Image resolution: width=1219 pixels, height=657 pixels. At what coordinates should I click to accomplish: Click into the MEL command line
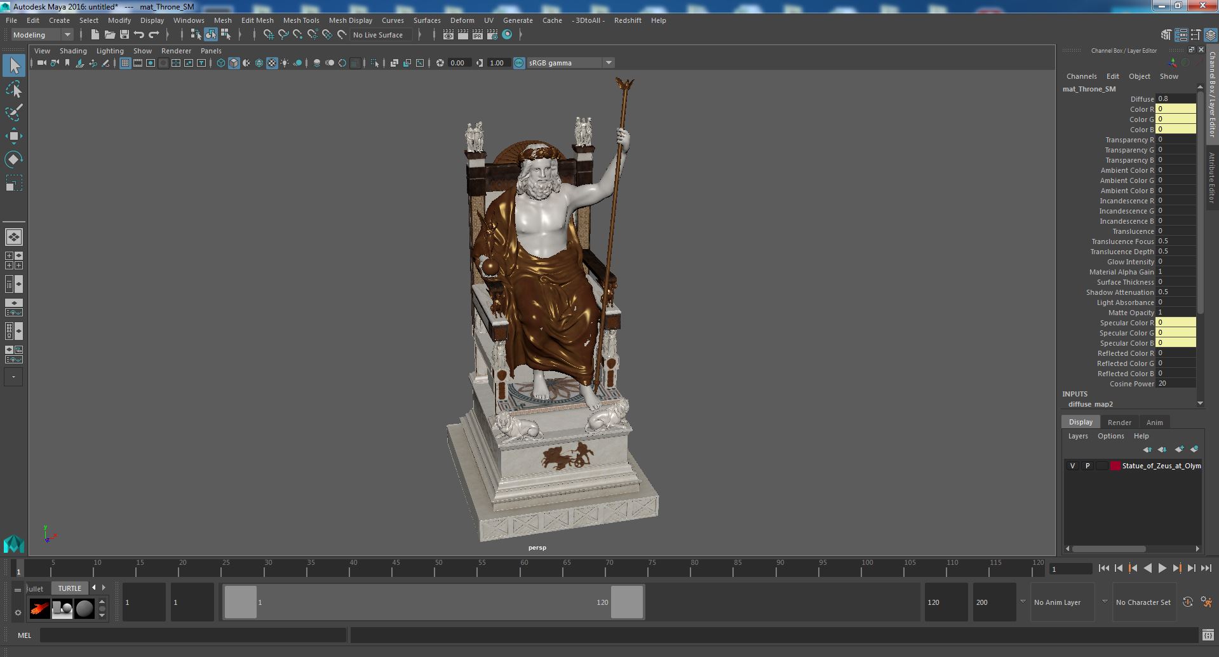193,635
